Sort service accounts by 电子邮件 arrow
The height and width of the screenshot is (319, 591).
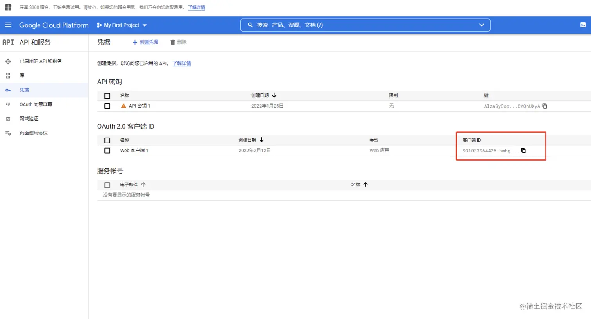click(x=143, y=185)
